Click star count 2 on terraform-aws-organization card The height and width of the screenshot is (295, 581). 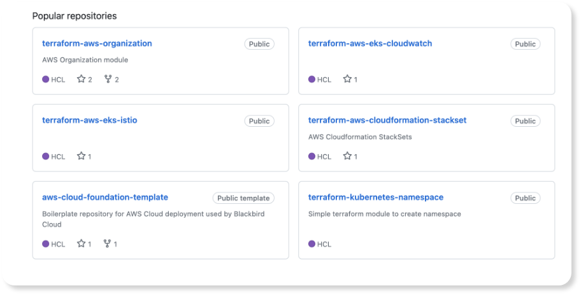(90, 80)
